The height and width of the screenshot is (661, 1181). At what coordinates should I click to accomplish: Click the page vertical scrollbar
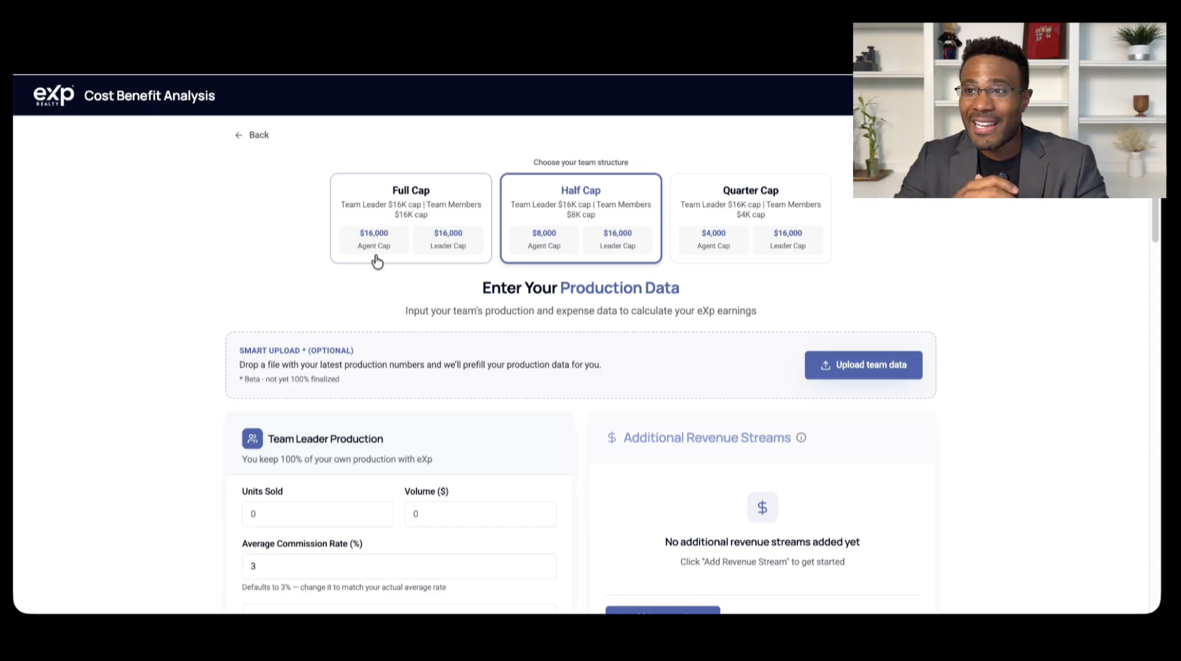pos(1155,220)
